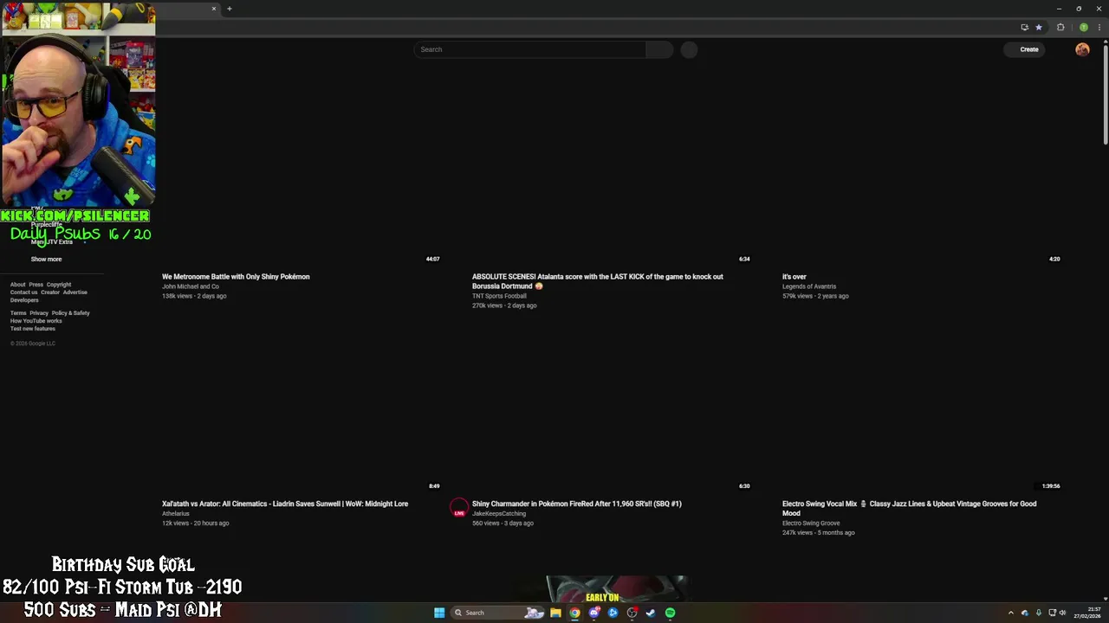Expand the sidebar with Show more
The image size is (1109, 623).
pos(46,259)
